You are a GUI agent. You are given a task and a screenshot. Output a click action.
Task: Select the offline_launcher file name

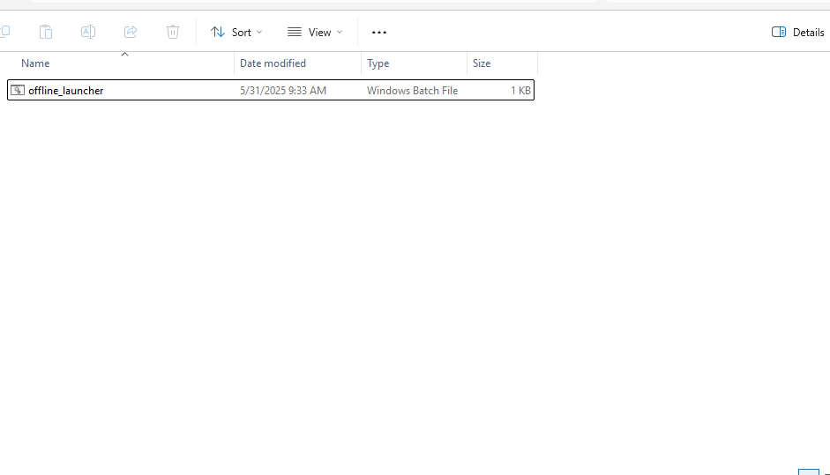pyautogui.click(x=66, y=90)
